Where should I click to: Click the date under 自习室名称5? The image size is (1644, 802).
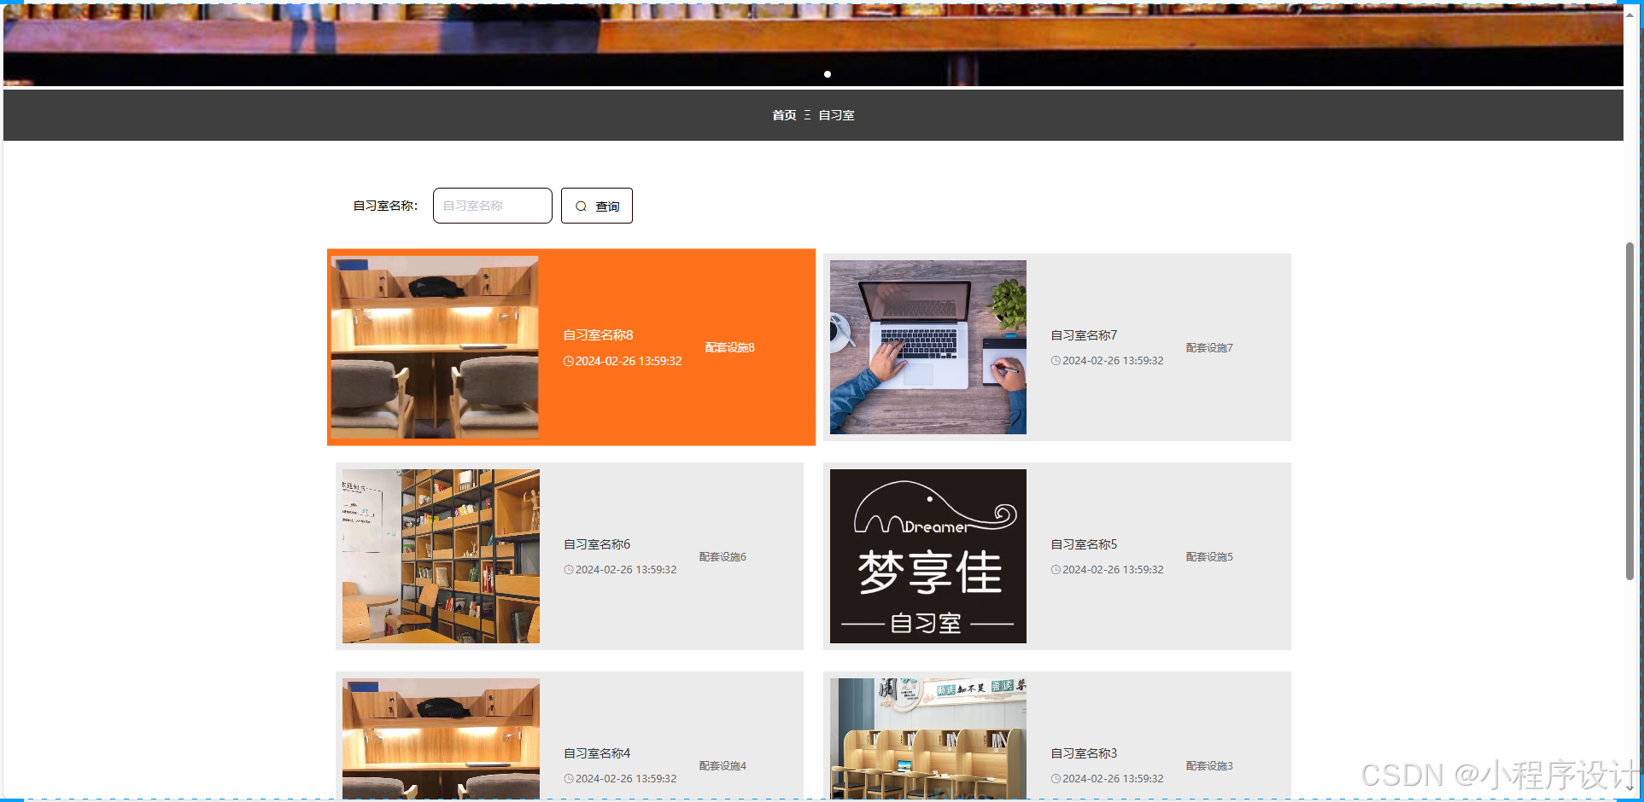pos(1113,570)
